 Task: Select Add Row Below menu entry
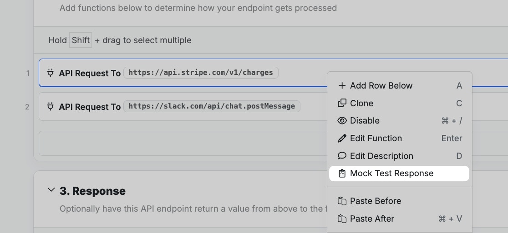(x=381, y=85)
